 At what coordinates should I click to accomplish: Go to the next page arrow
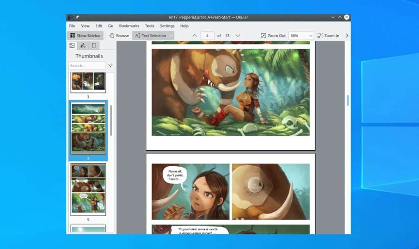tap(238, 36)
